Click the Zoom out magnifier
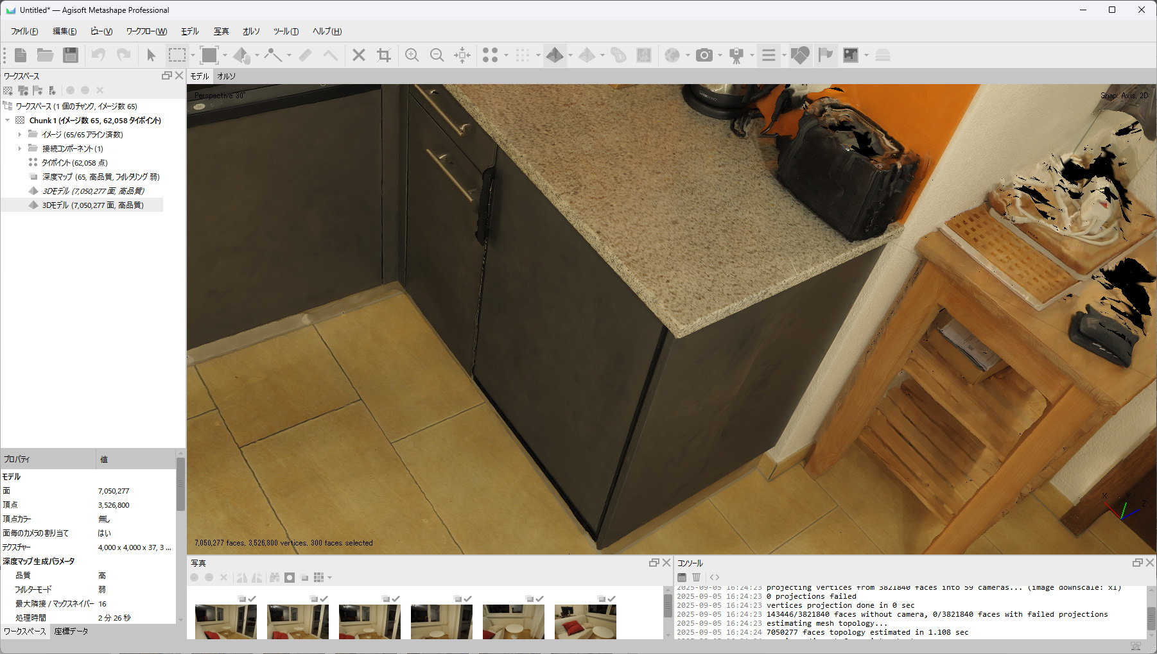The height and width of the screenshot is (654, 1157). [437, 55]
